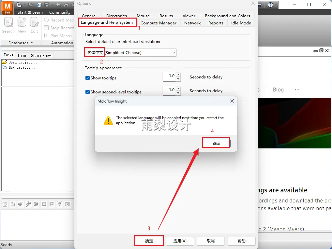
Task: Click the gray X delete icon in bottom panel toolbar
Action: 36,204
